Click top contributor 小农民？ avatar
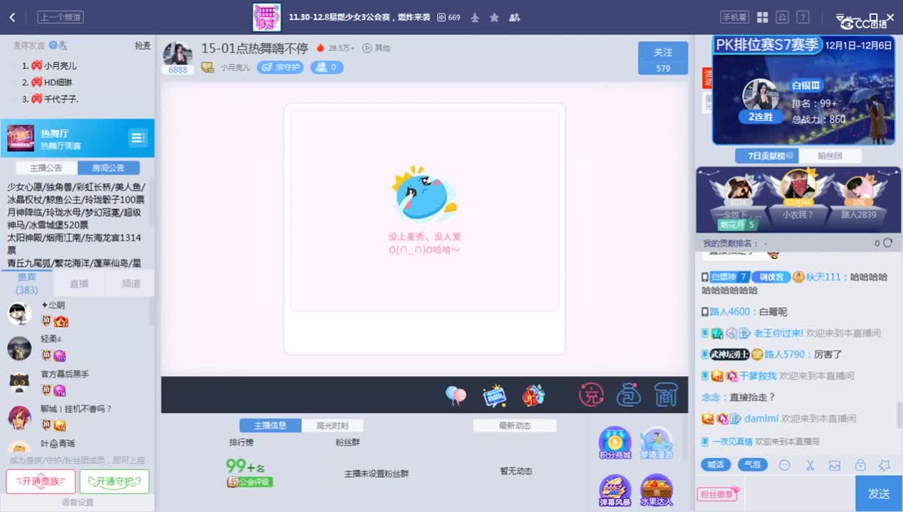Viewport: 903px width, 512px height. [798, 186]
